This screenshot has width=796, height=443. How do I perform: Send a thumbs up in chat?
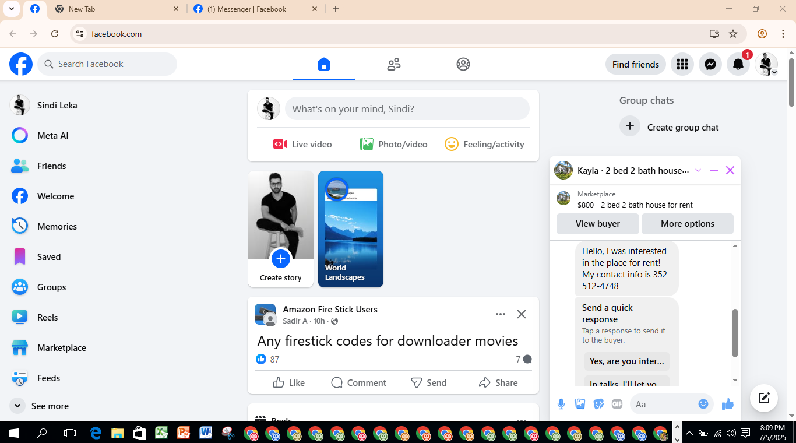click(x=728, y=404)
